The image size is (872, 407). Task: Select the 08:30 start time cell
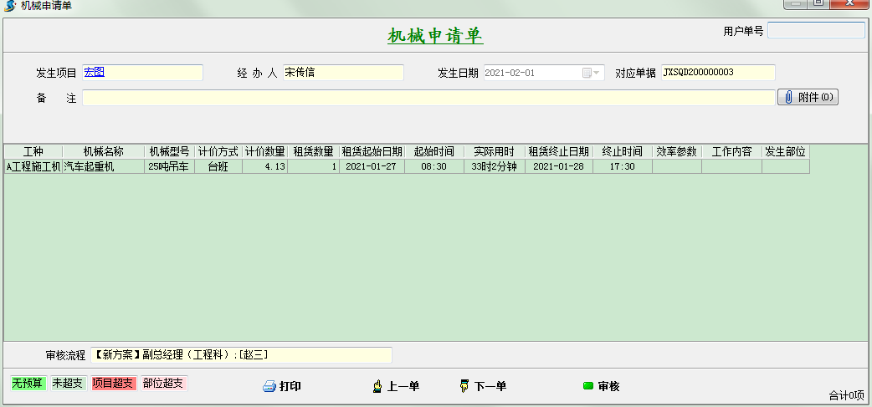[x=433, y=166]
